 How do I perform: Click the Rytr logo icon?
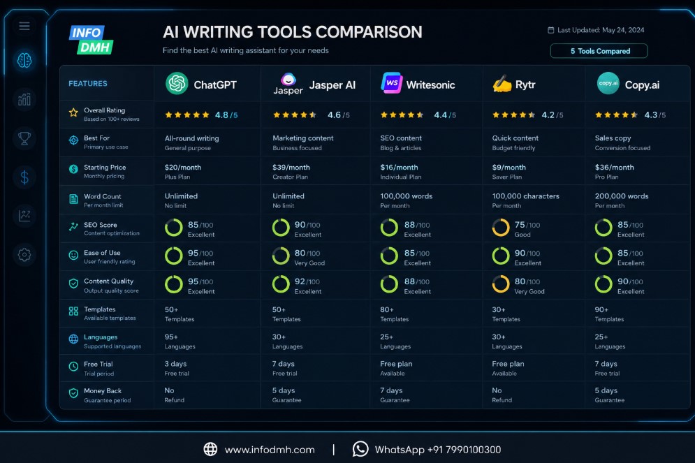(502, 84)
